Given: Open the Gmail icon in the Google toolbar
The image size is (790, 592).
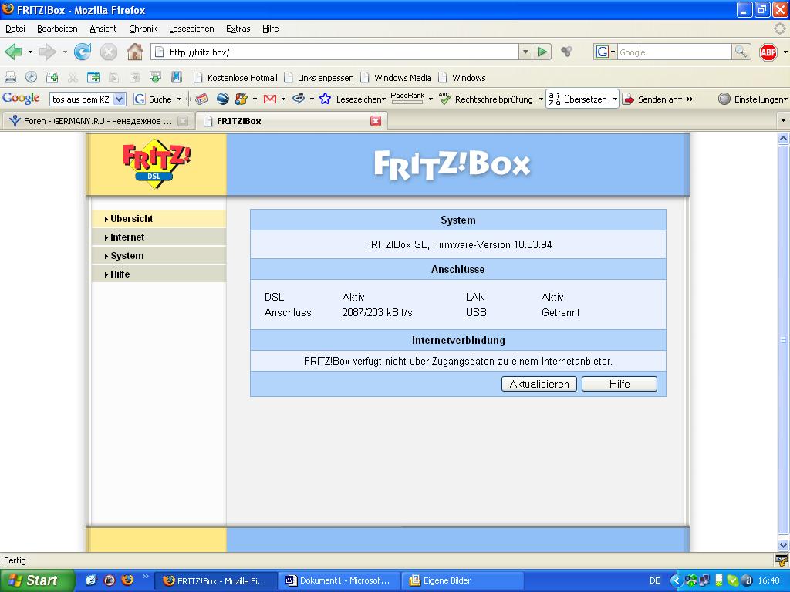Looking at the screenshot, I should click(270, 99).
